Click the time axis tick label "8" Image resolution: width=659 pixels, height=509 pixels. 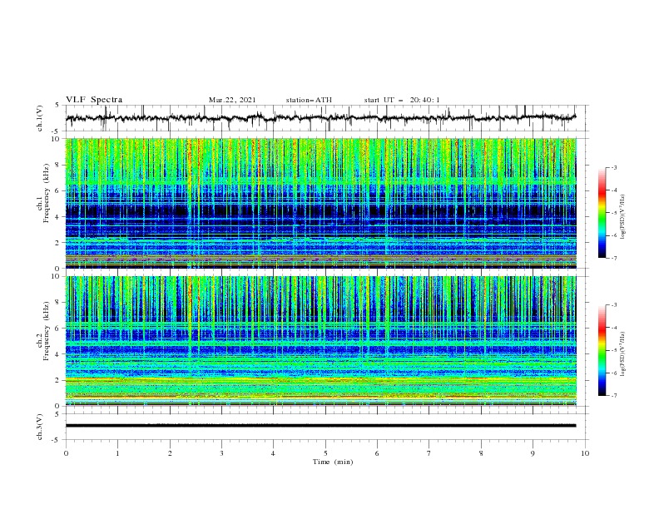481,453
